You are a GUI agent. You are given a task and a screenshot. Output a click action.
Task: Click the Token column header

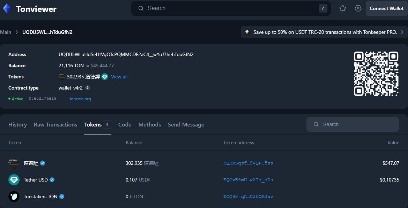click(15, 142)
